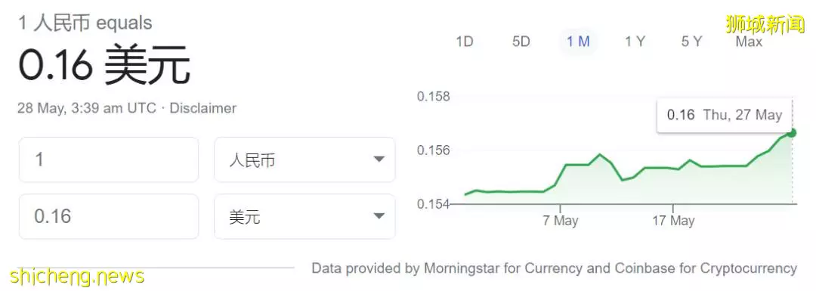Click the amount field containing 1
816x291 pixels.
click(x=109, y=159)
